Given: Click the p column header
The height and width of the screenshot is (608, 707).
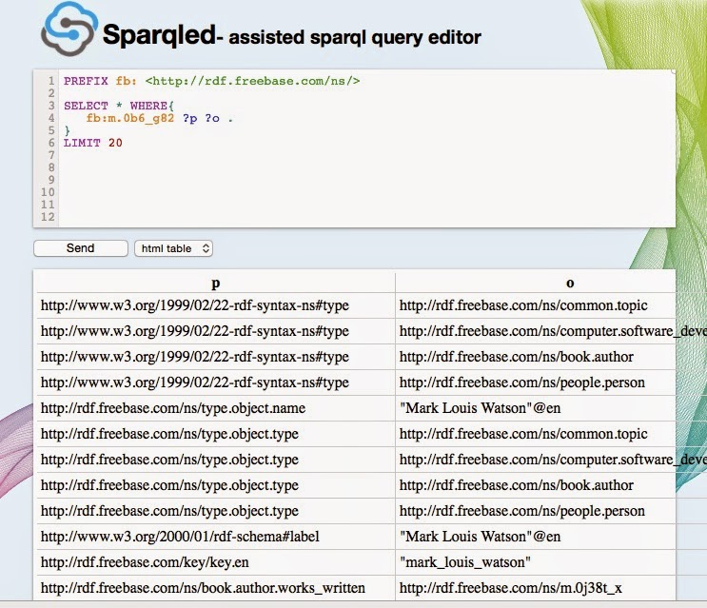Looking at the screenshot, I should click(x=216, y=283).
